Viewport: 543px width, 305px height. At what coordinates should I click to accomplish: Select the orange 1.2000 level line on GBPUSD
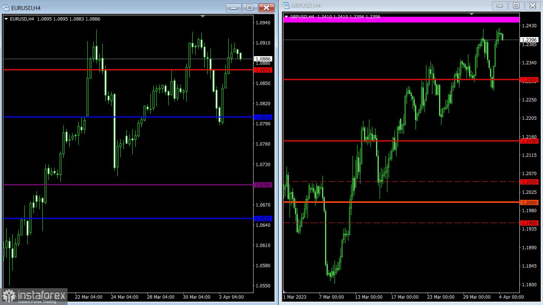click(401, 202)
